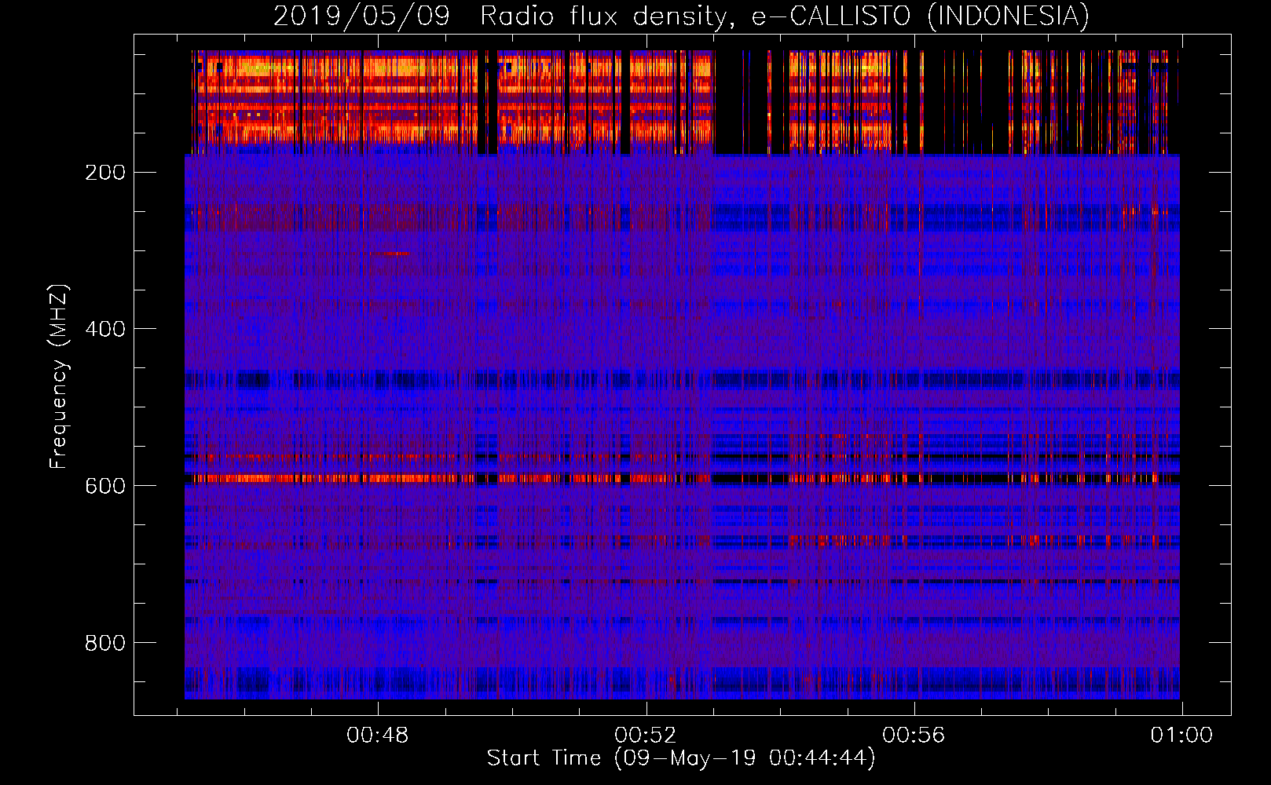Click the 400 frequency tick label

pos(105,329)
